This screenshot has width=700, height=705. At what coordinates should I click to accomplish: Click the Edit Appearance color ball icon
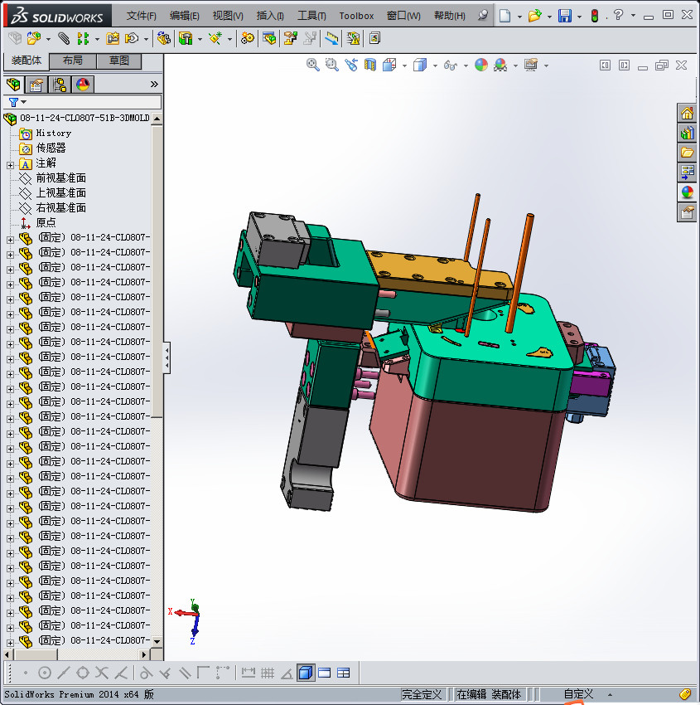[481, 65]
